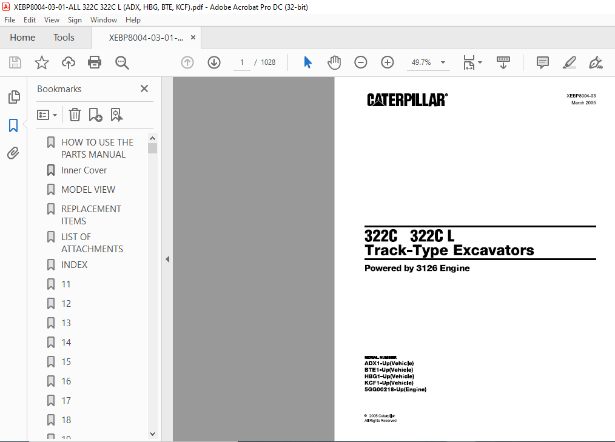
Task: Click the bookmarks scrollbar up arrow
Action: click(153, 138)
